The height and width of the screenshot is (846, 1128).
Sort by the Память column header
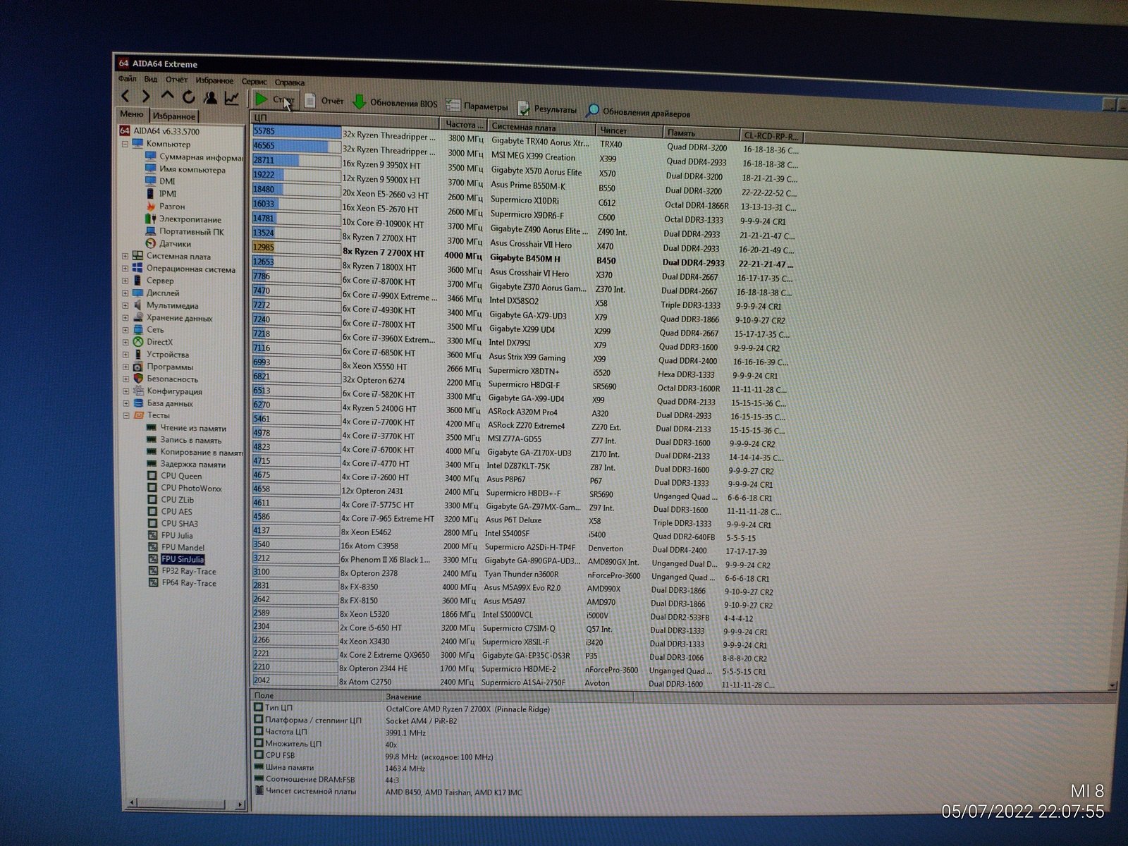(701, 133)
